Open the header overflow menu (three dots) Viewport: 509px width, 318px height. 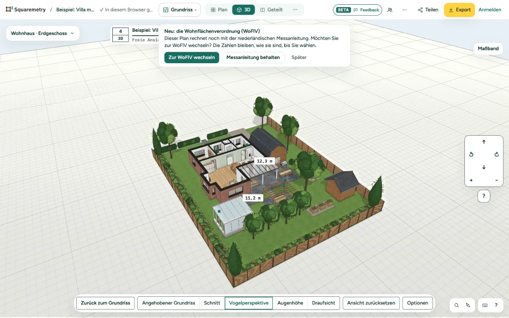pos(405,10)
